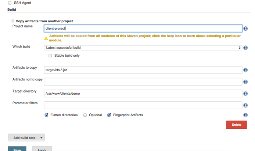Image resolution: width=255 pixels, height=151 pixels.
Task: Expand the Add build step menu
Action: coord(26,138)
